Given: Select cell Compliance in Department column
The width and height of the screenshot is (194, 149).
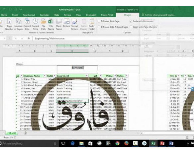Looking at the screenshot, I should point(72,98).
